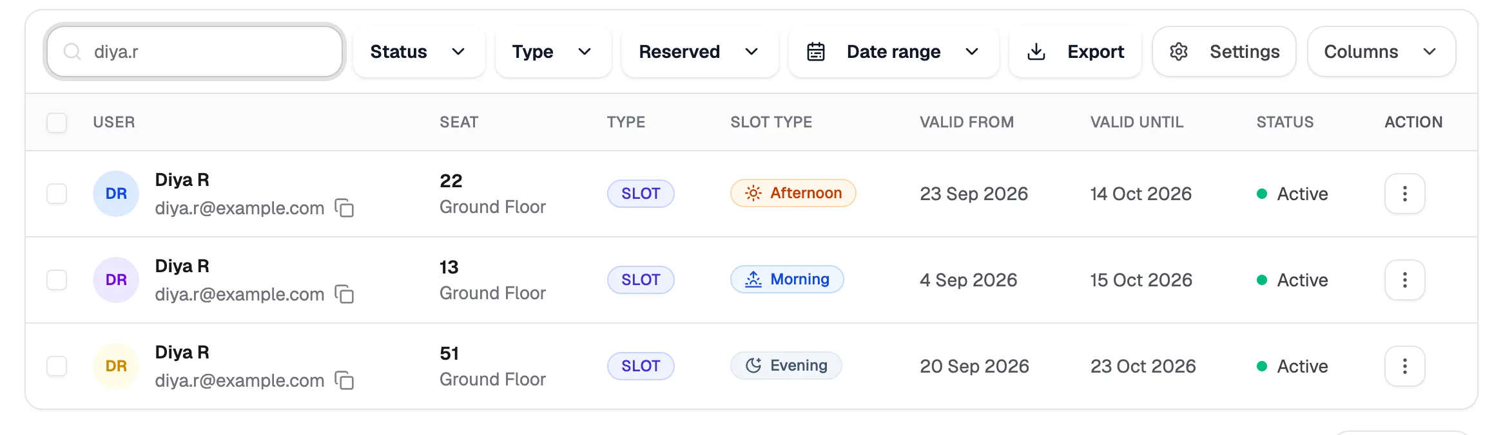Click the ACTION column header

(1413, 122)
